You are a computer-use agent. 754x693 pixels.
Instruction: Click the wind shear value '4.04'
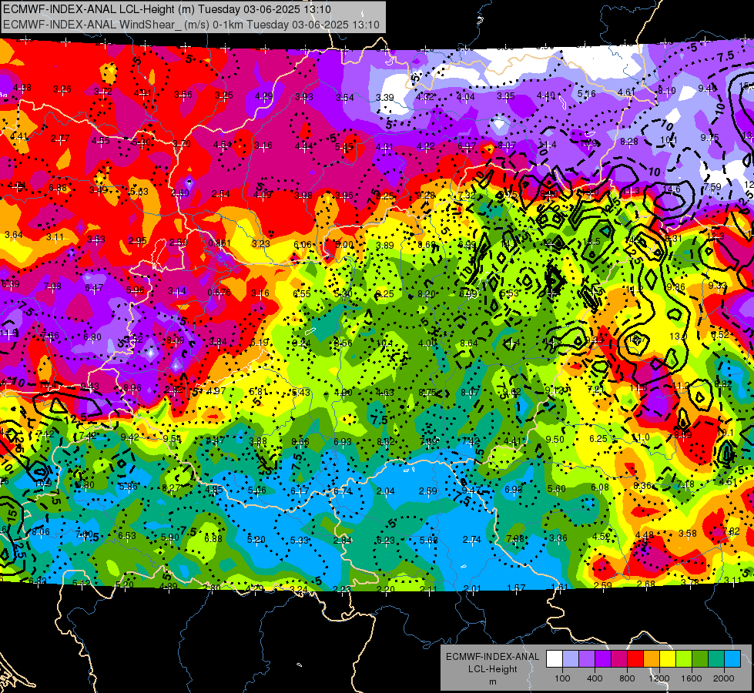(x=465, y=97)
